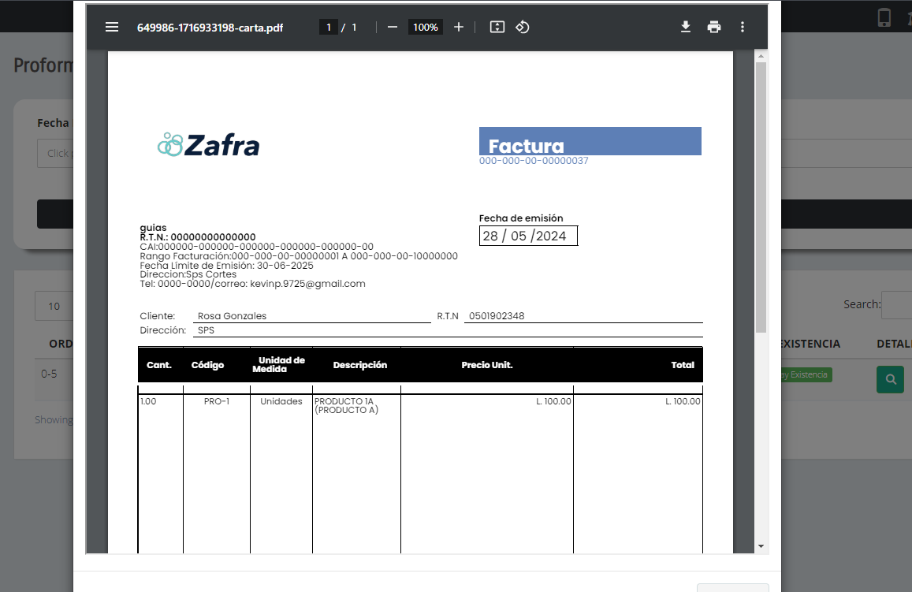This screenshot has height=592, width=912.
Task: Click the 1.00 quantity cell
Action: (x=148, y=401)
